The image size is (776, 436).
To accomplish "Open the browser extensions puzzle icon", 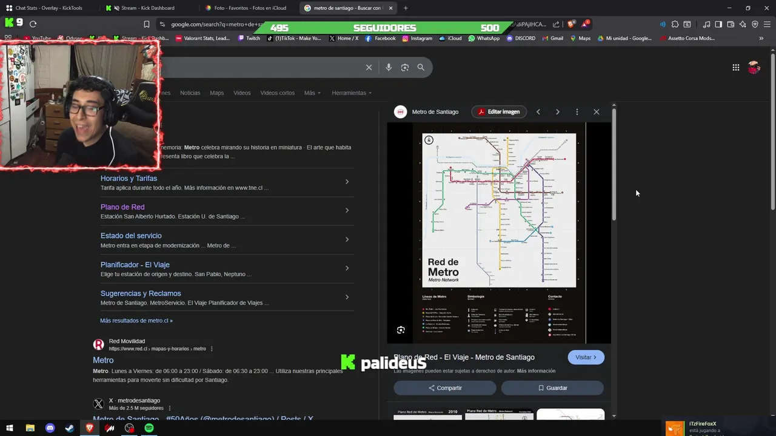I will click(675, 24).
